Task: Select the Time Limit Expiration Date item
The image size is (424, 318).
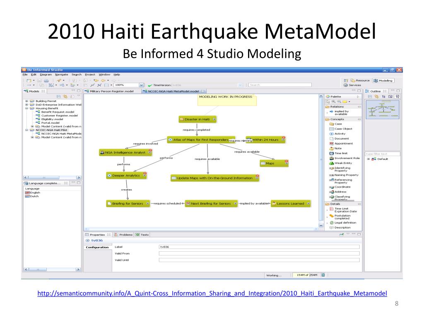Action: tap(343, 210)
